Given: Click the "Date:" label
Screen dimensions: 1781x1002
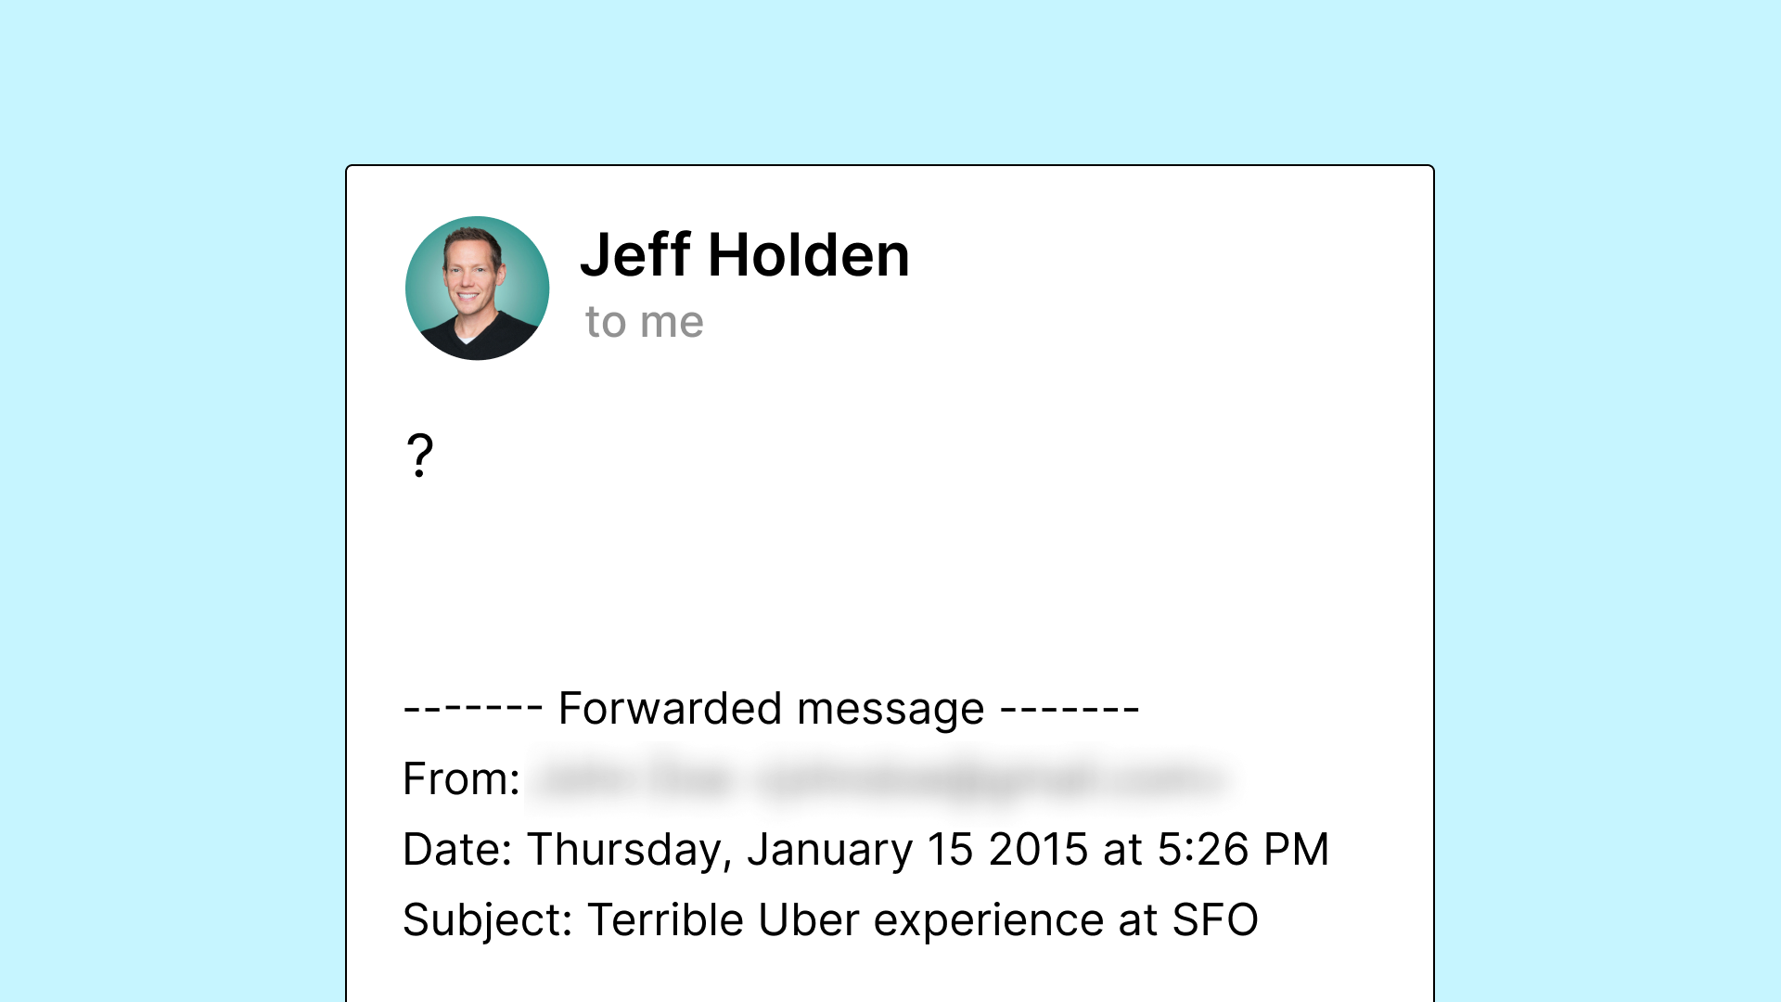Looking at the screenshot, I should point(457,849).
